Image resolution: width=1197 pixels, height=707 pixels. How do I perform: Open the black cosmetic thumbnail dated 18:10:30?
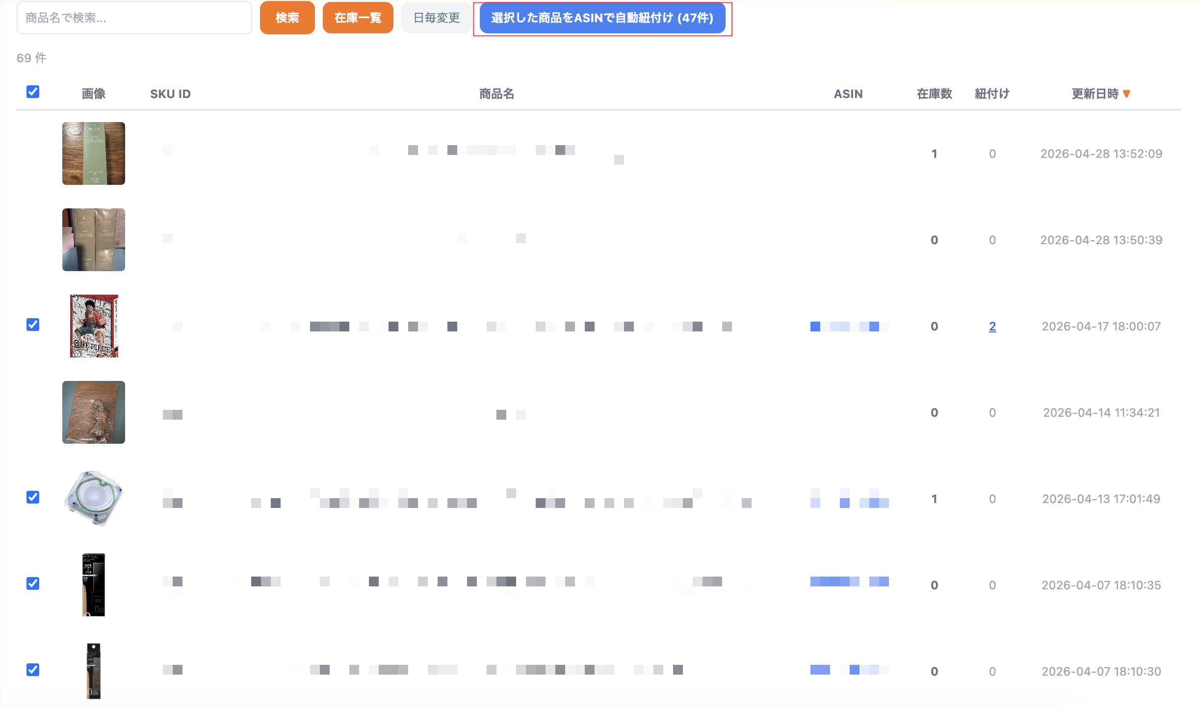(x=94, y=671)
